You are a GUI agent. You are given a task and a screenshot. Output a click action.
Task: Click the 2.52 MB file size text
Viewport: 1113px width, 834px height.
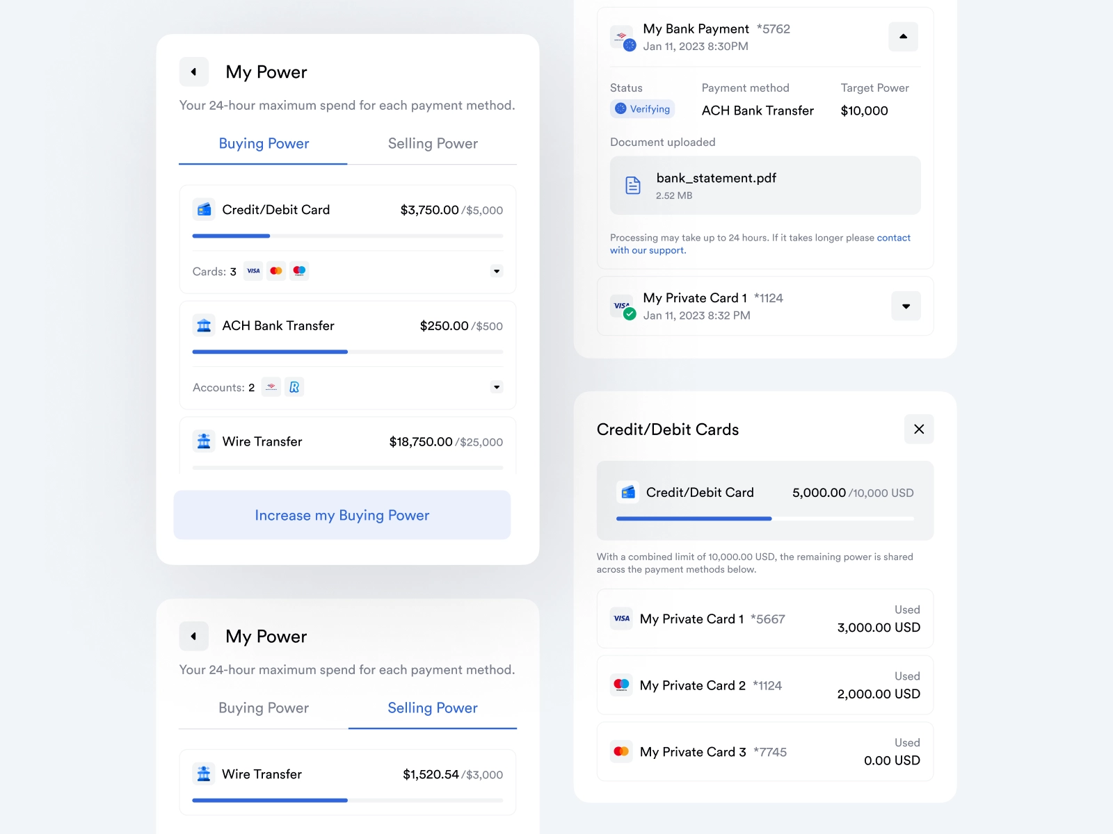674,196
